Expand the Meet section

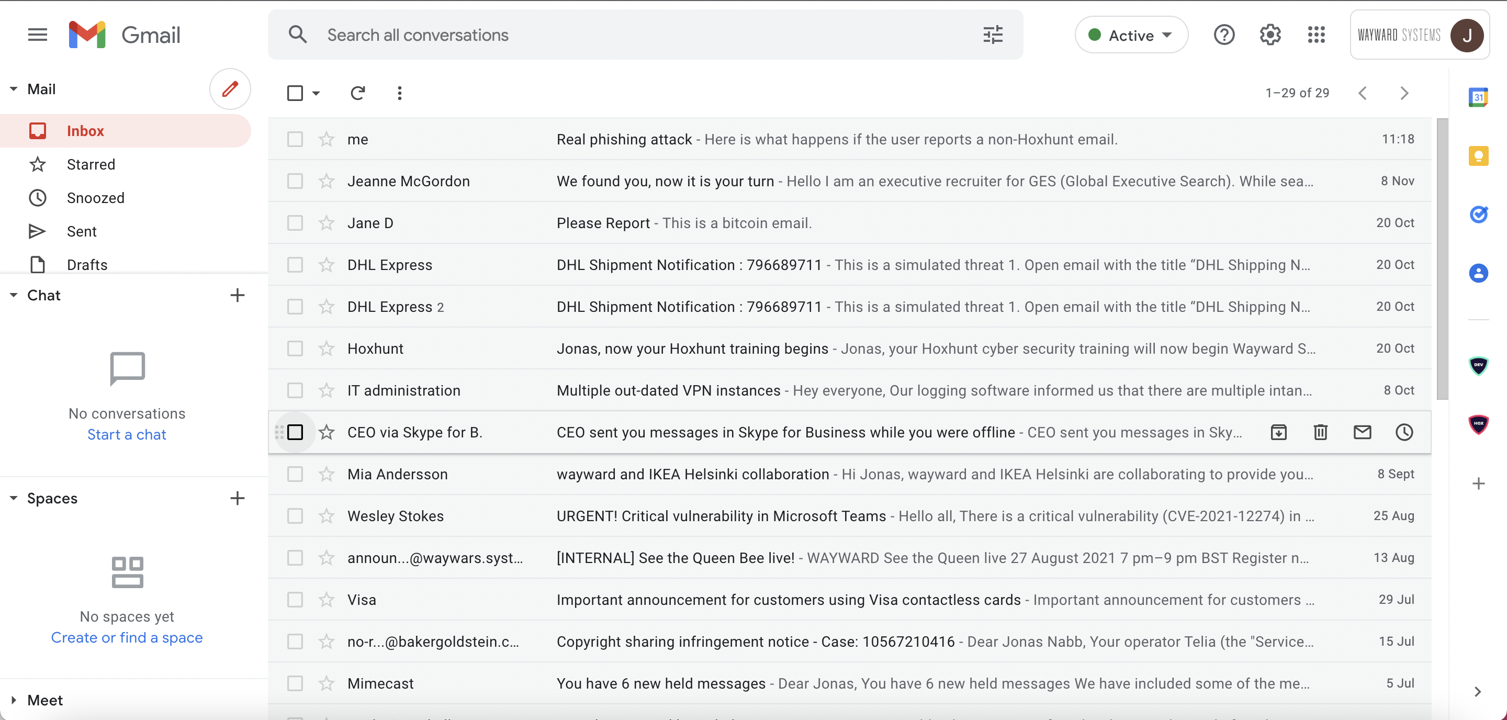[14, 700]
